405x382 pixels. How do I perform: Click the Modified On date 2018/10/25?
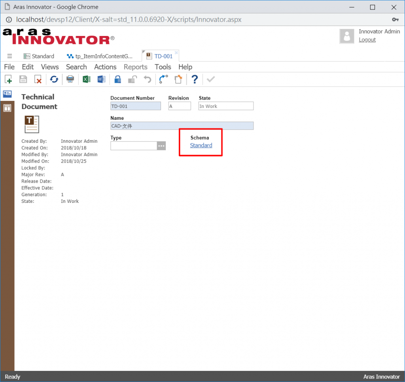pos(74,161)
